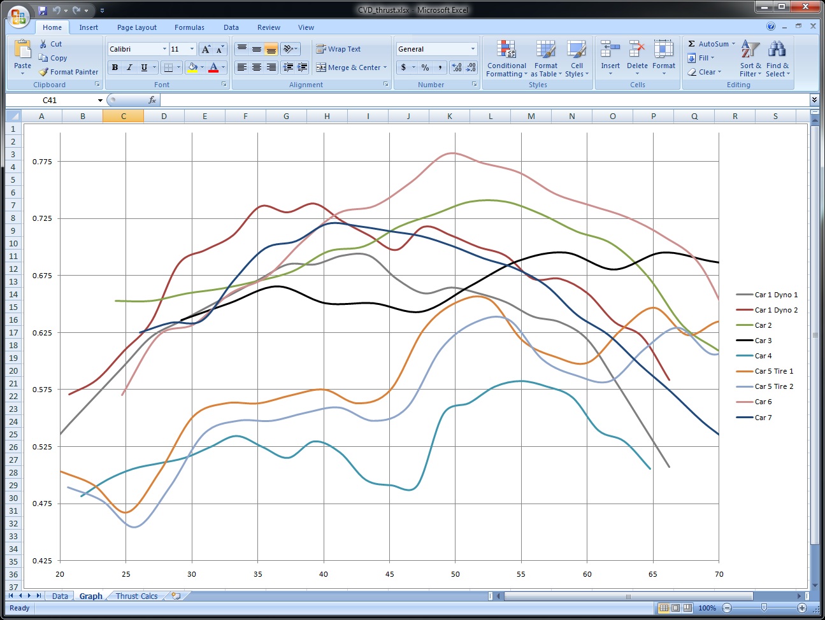Open the General number format dropdown

[473, 49]
